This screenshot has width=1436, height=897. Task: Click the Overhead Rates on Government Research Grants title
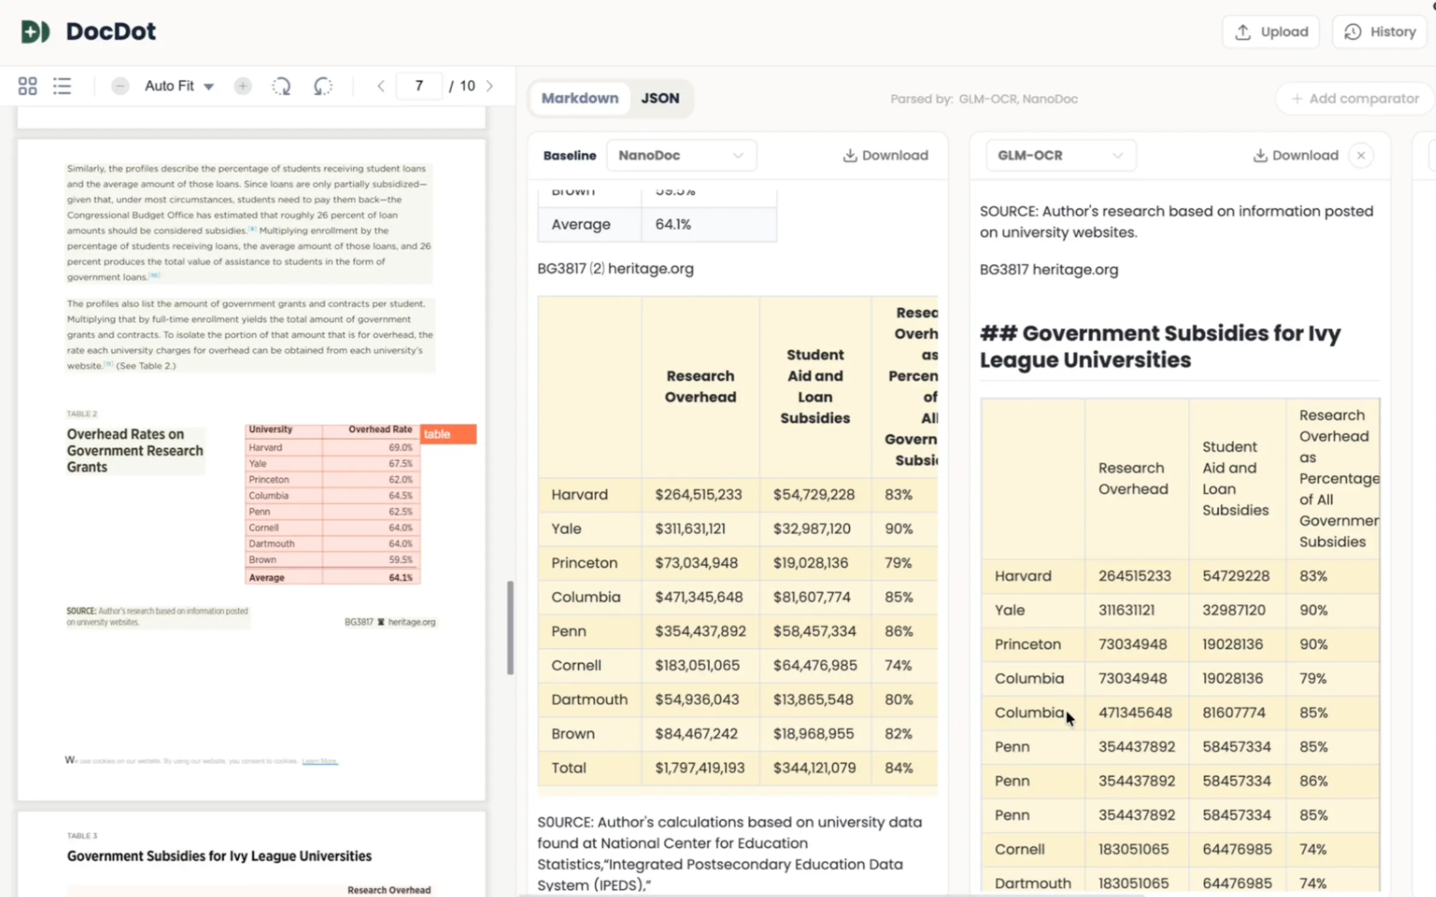tap(135, 450)
